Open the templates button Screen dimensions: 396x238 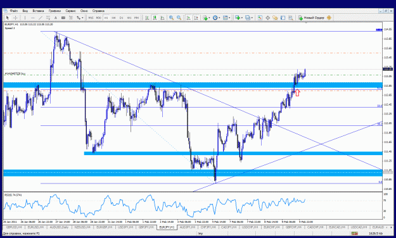click(x=226, y=18)
